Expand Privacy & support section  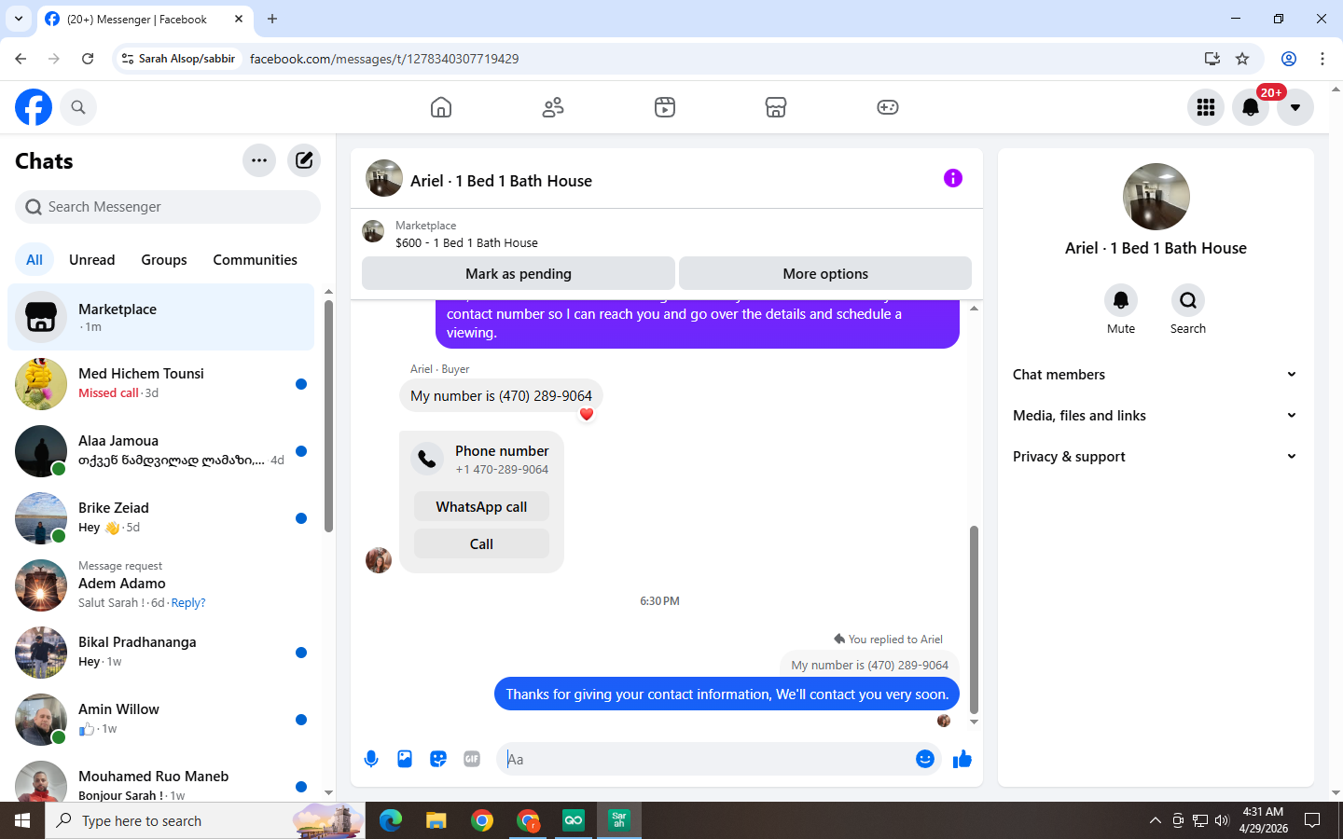1156,457
